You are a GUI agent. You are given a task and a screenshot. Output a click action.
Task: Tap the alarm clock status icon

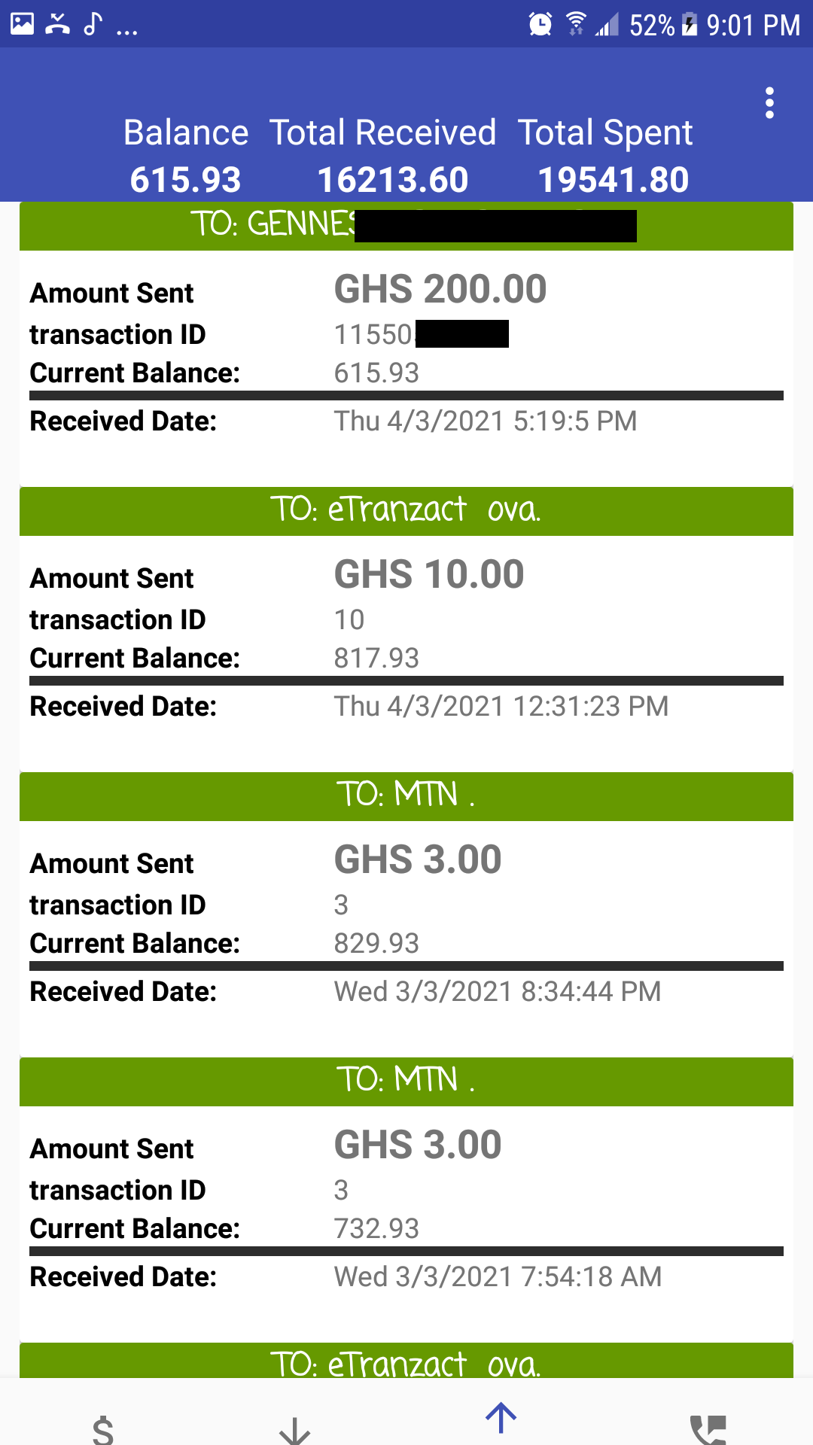pyautogui.click(x=540, y=25)
